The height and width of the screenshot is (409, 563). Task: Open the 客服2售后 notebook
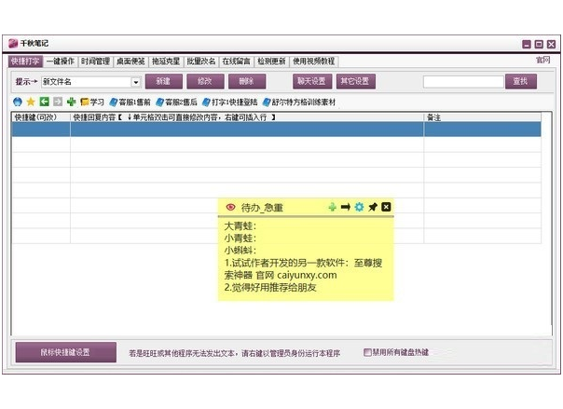(x=177, y=102)
